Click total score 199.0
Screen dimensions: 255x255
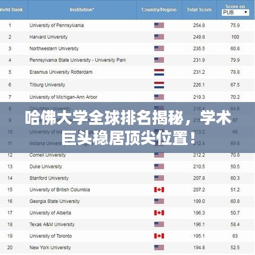point(199,201)
